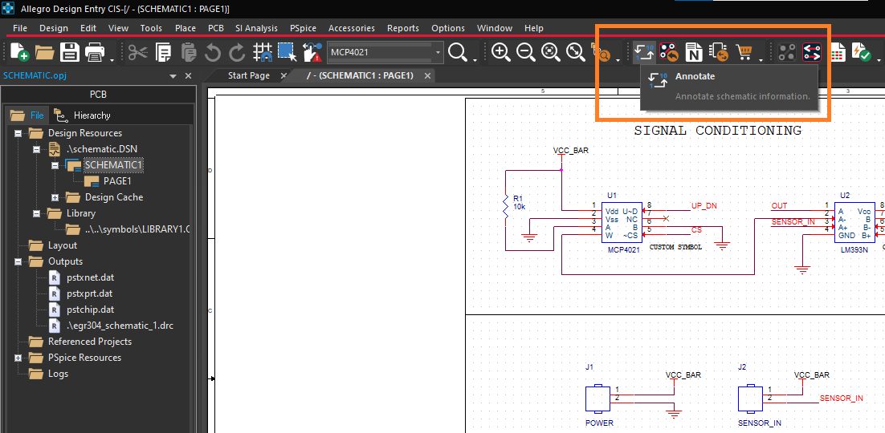Select PAGE1 in the project tree
The image size is (885, 433).
coord(117,181)
